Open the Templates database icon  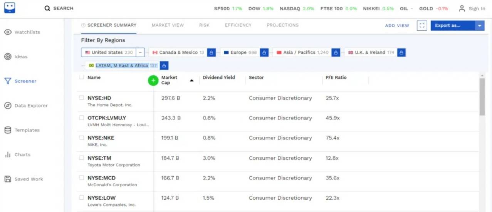tap(8, 130)
